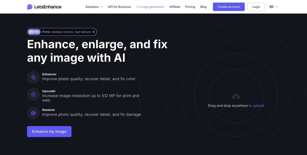Image resolution: width=307 pixels, height=155 pixels.
Task: Click the US flag language icon
Action: (x=271, y=7)
